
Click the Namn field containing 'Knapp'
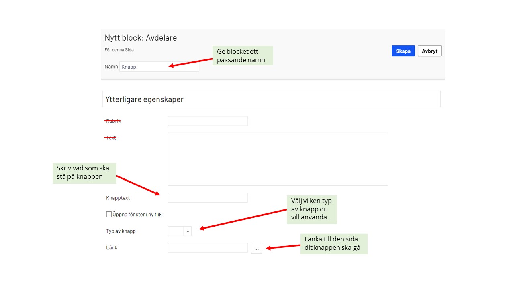click(159, 67)
